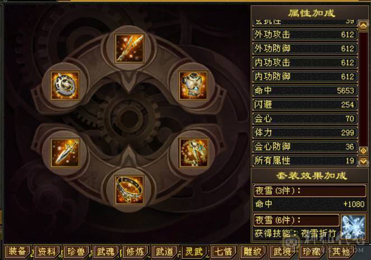
Task: Click the 夜雪 (3件) set bonus row
Action: tap(310, 191)
